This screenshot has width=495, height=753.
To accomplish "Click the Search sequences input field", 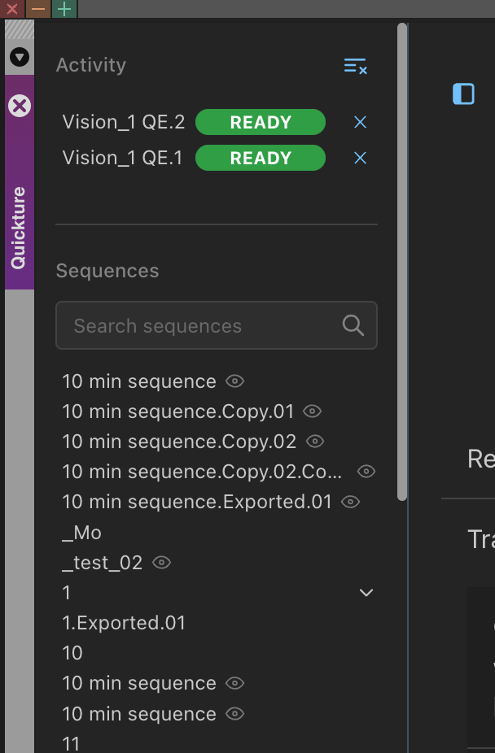I will pos(204,326).
